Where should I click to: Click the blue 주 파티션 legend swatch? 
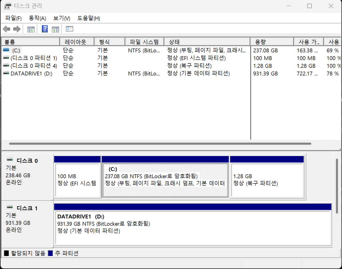coord(50,253)
